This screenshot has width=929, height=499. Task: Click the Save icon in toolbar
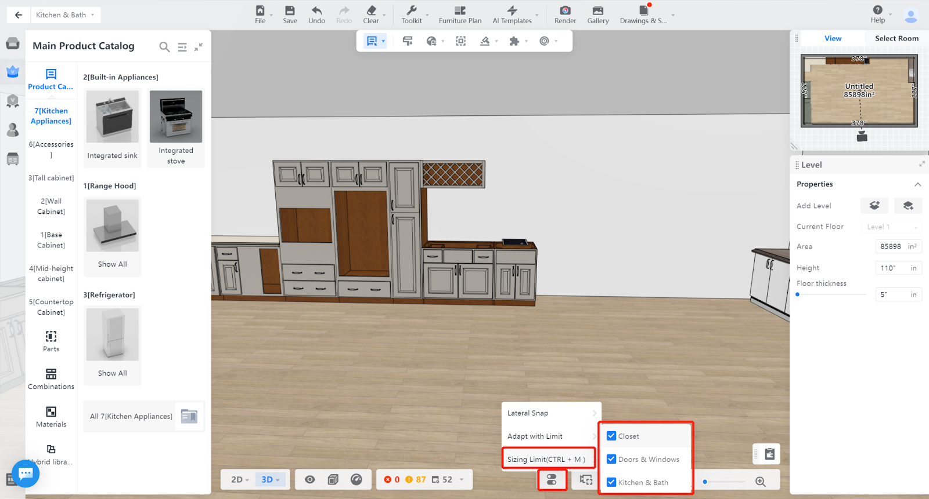coord(290,10)
